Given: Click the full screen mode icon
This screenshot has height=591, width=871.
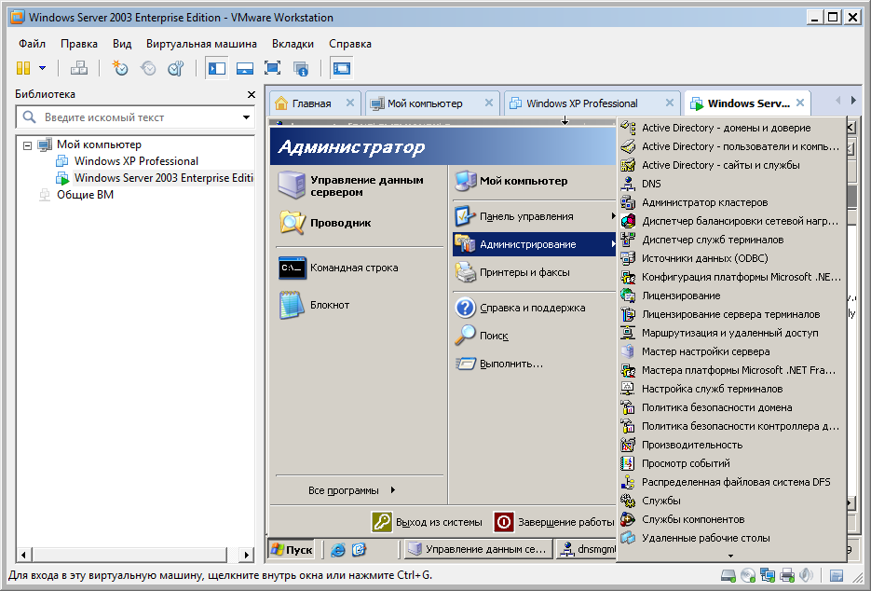Looking at the screenshot, I should tap(272, 68).
